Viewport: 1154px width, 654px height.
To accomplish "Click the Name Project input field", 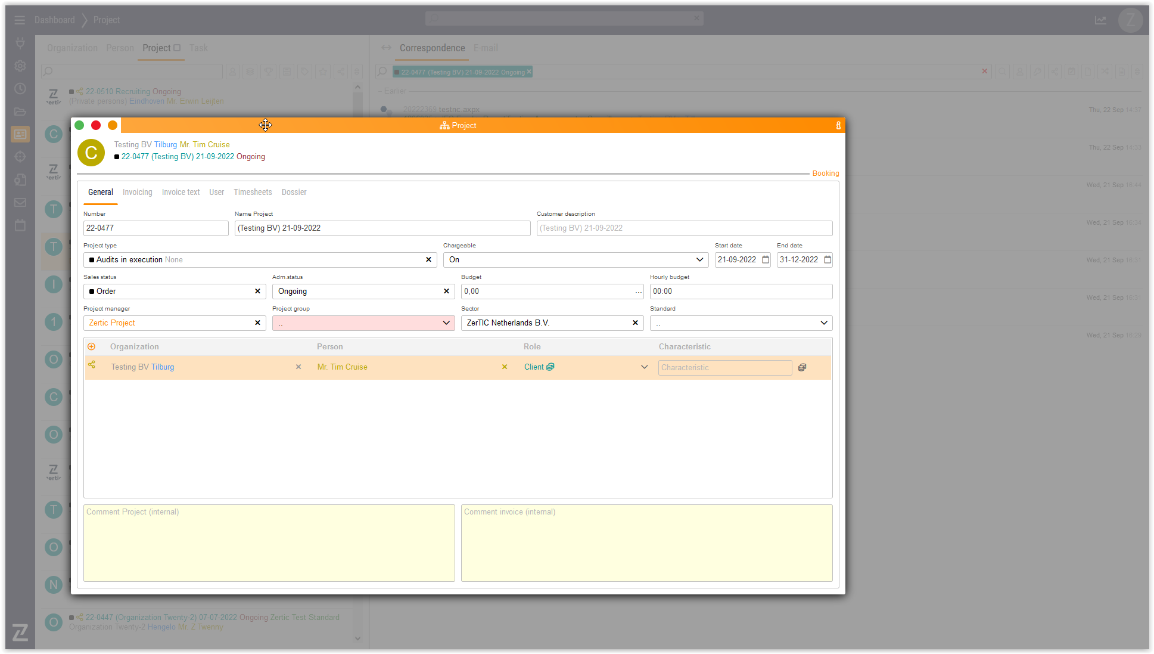I will 382,228.
